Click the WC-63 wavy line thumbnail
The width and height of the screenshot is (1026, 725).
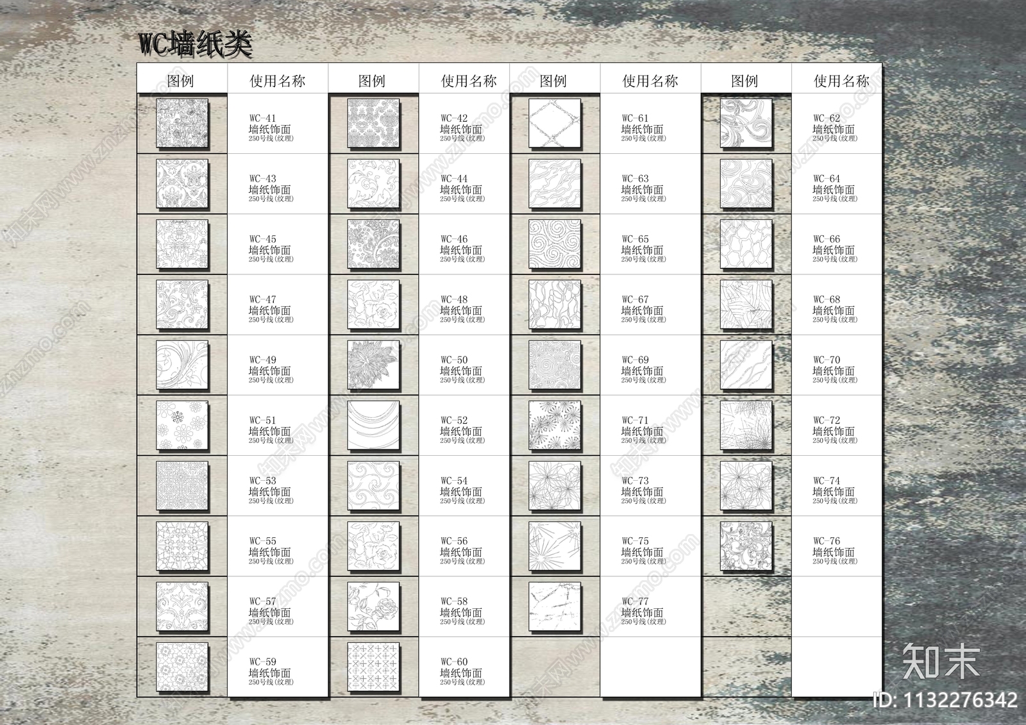555,183
